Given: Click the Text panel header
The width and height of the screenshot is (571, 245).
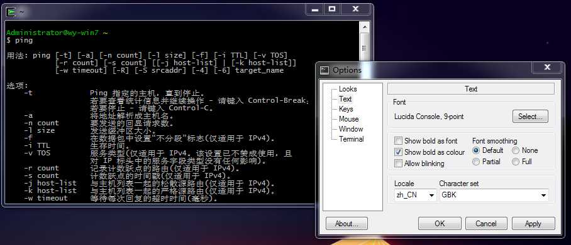Looking at the screenshot, I should pyautogui.click(x=471, y=89).
